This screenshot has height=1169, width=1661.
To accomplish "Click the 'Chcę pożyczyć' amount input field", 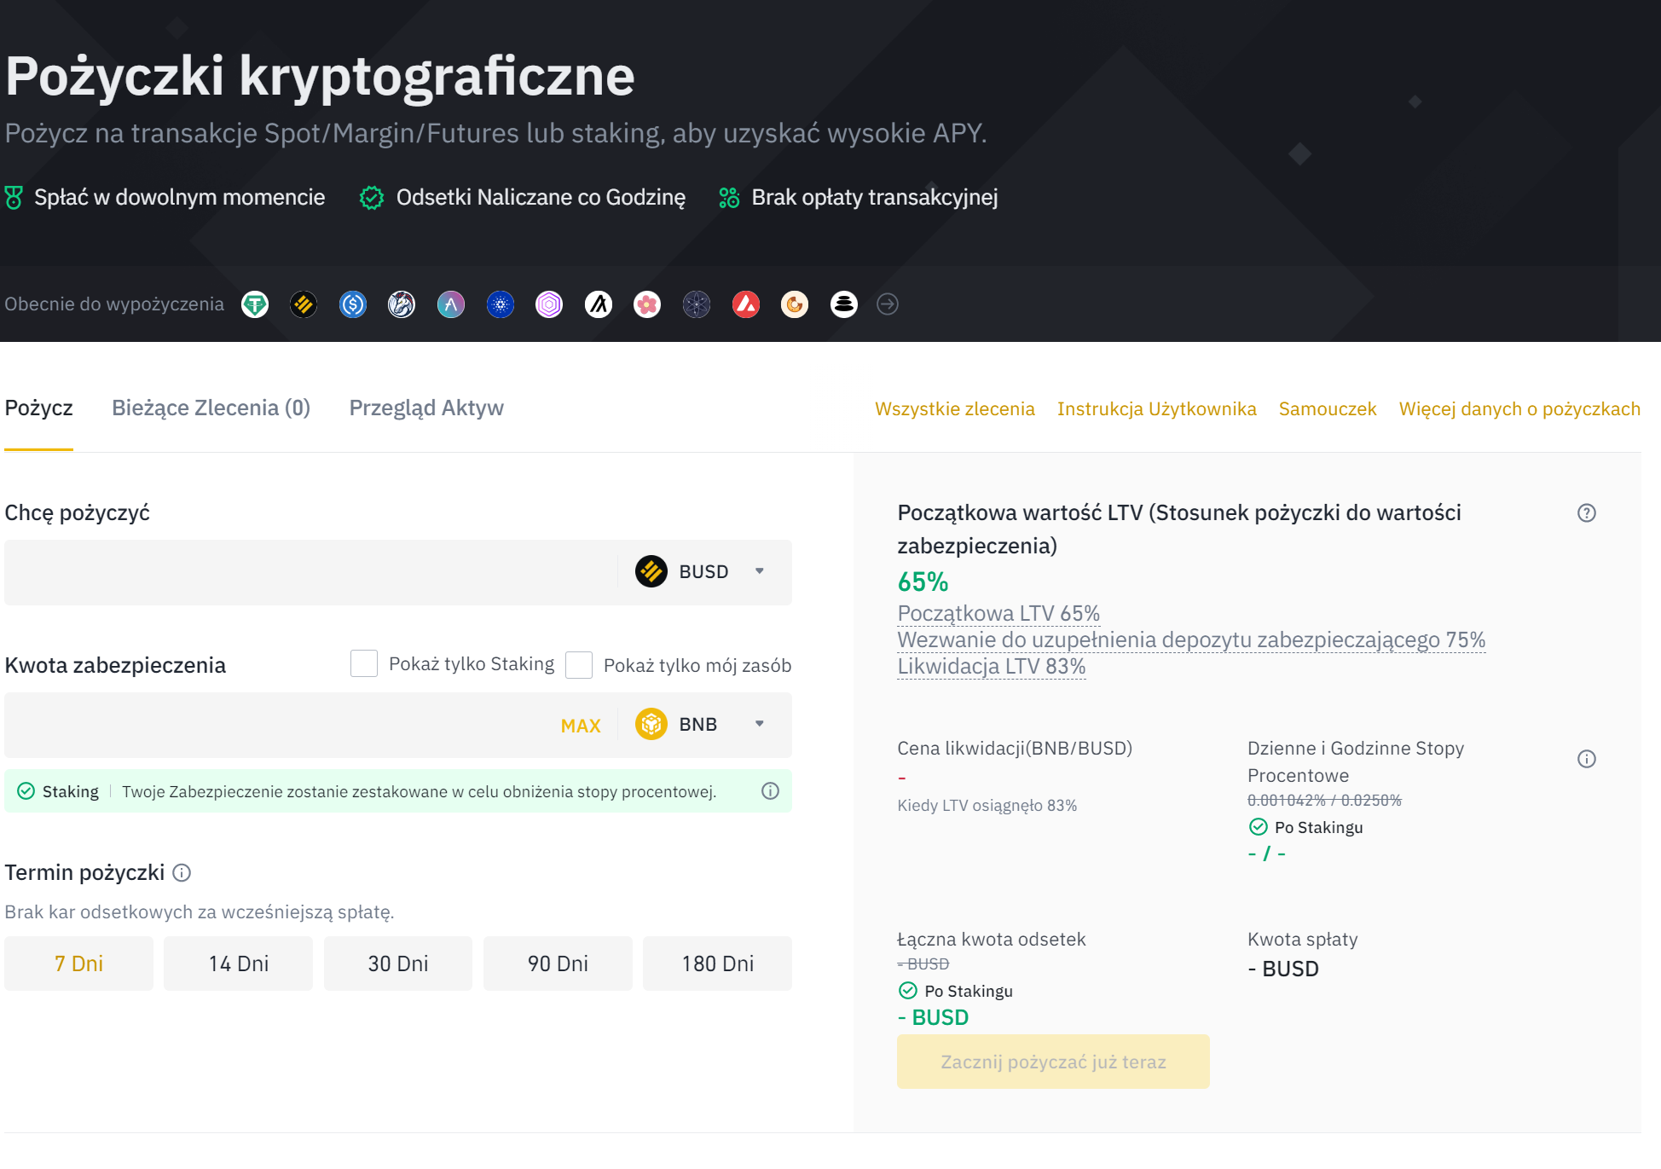I will point(307,572).
